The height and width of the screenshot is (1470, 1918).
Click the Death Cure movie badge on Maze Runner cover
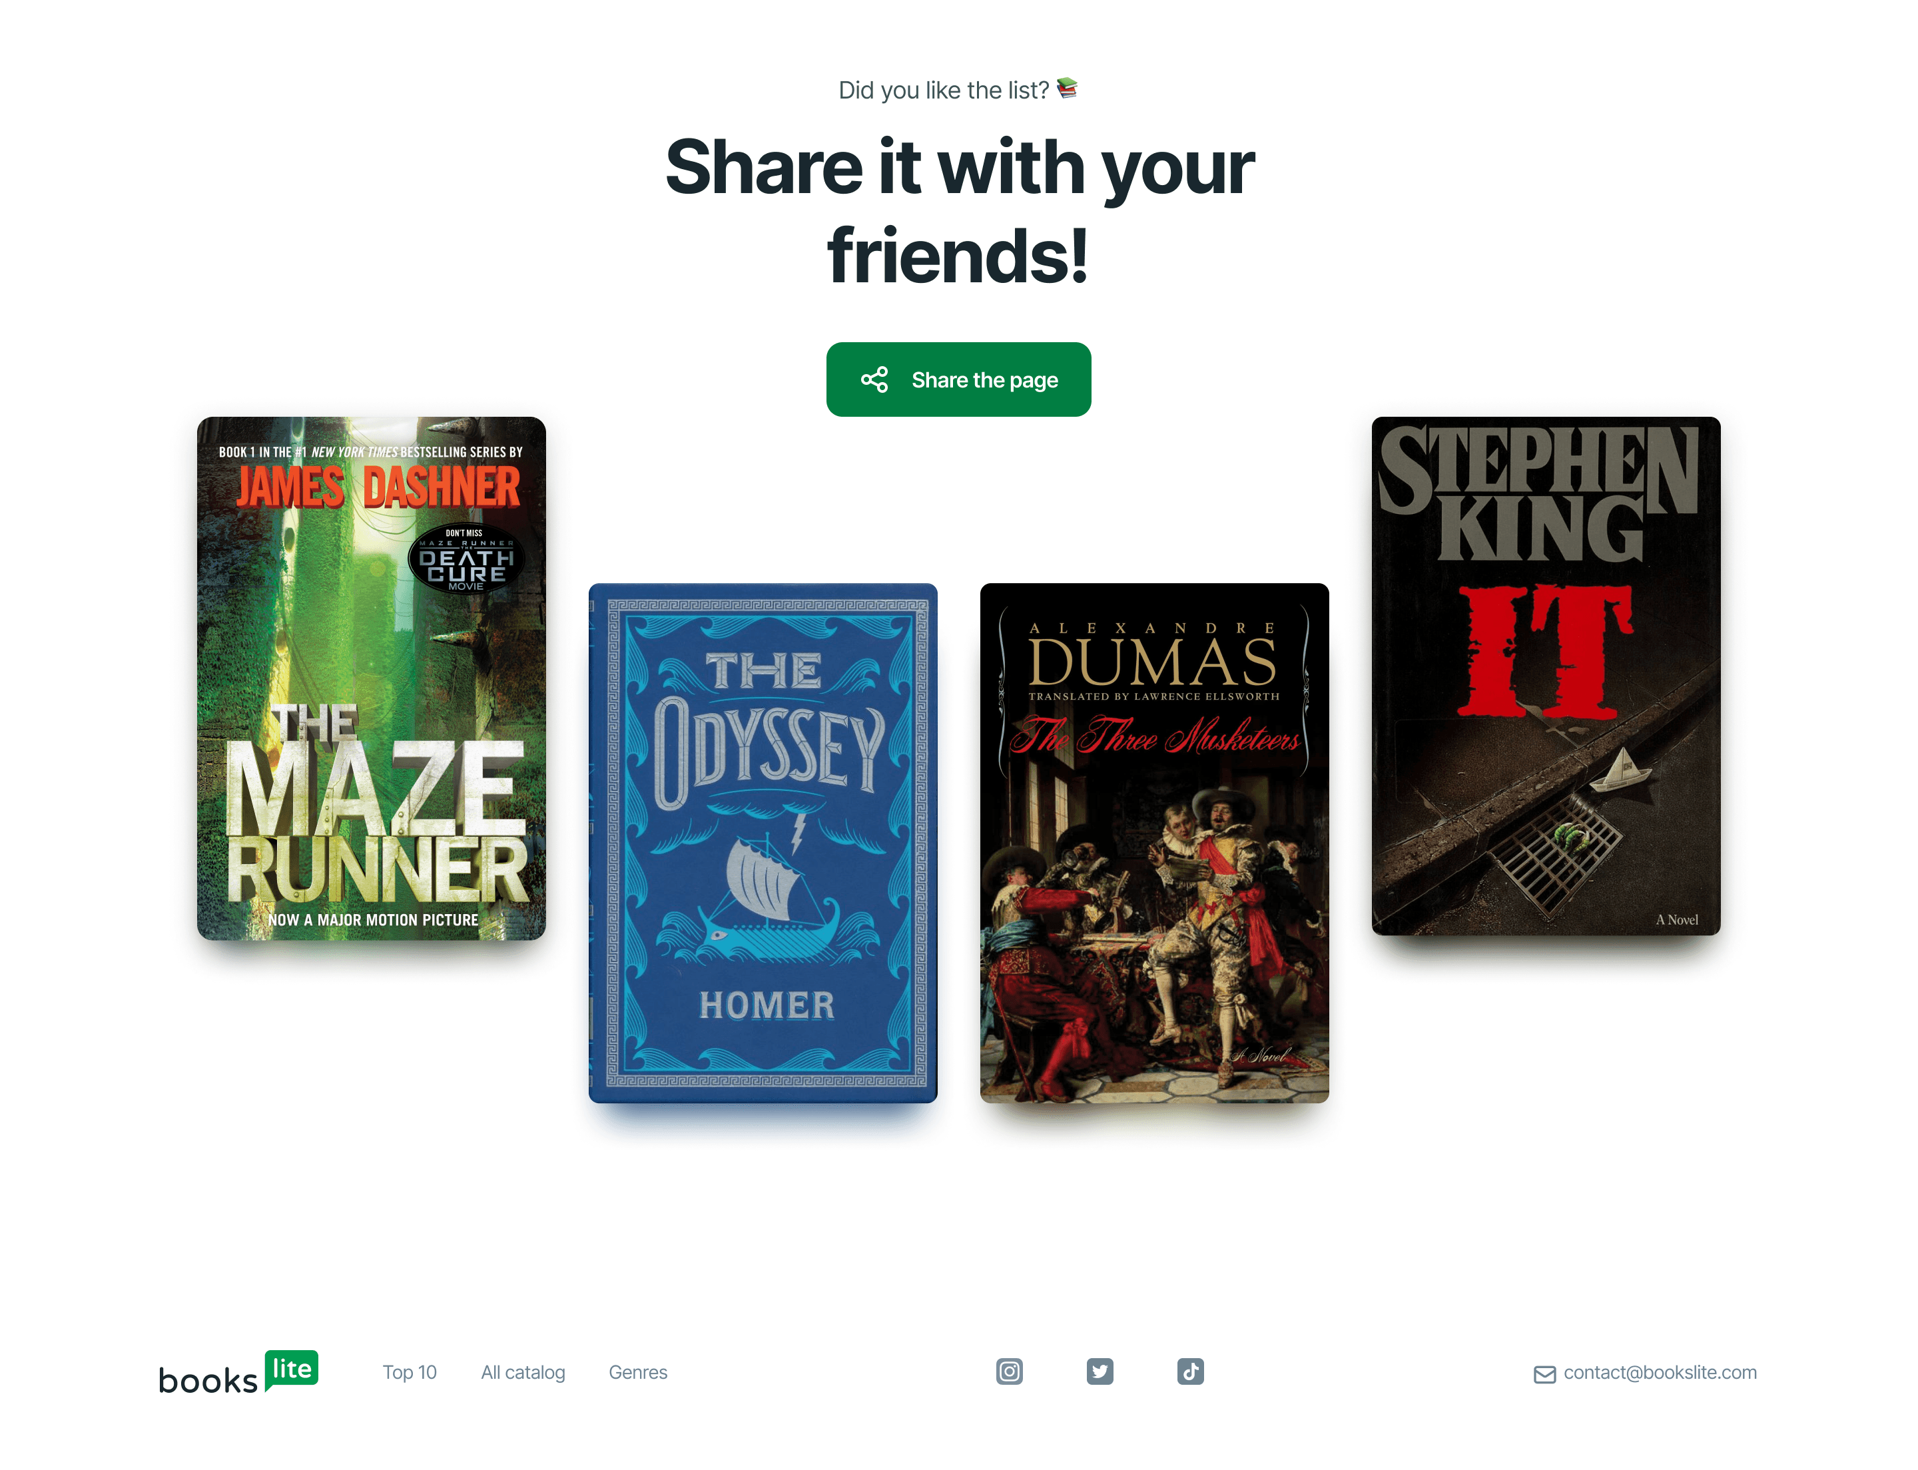click(x=466, y=559)
